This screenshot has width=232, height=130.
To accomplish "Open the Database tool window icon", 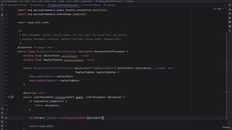I will (x=230, y=22).
